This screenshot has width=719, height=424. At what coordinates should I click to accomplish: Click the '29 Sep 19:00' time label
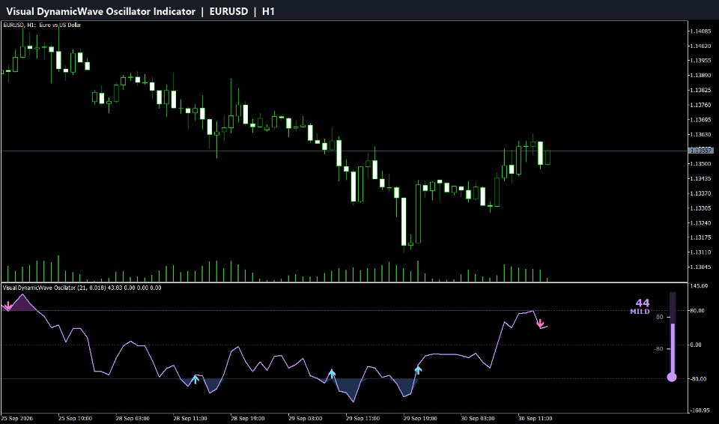coord(420,418)
